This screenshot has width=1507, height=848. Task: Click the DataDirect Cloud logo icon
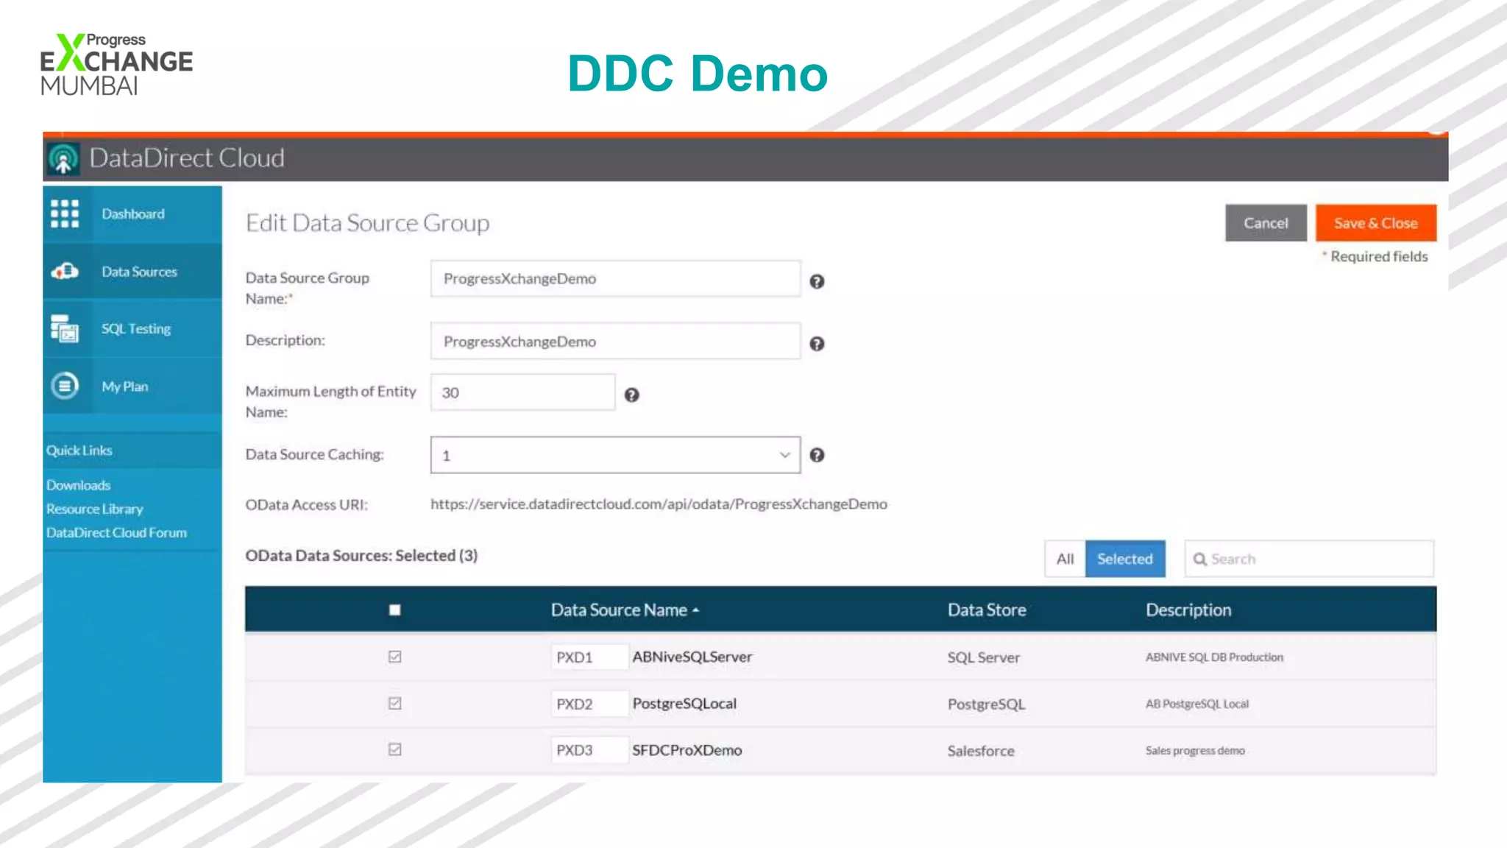63,158
